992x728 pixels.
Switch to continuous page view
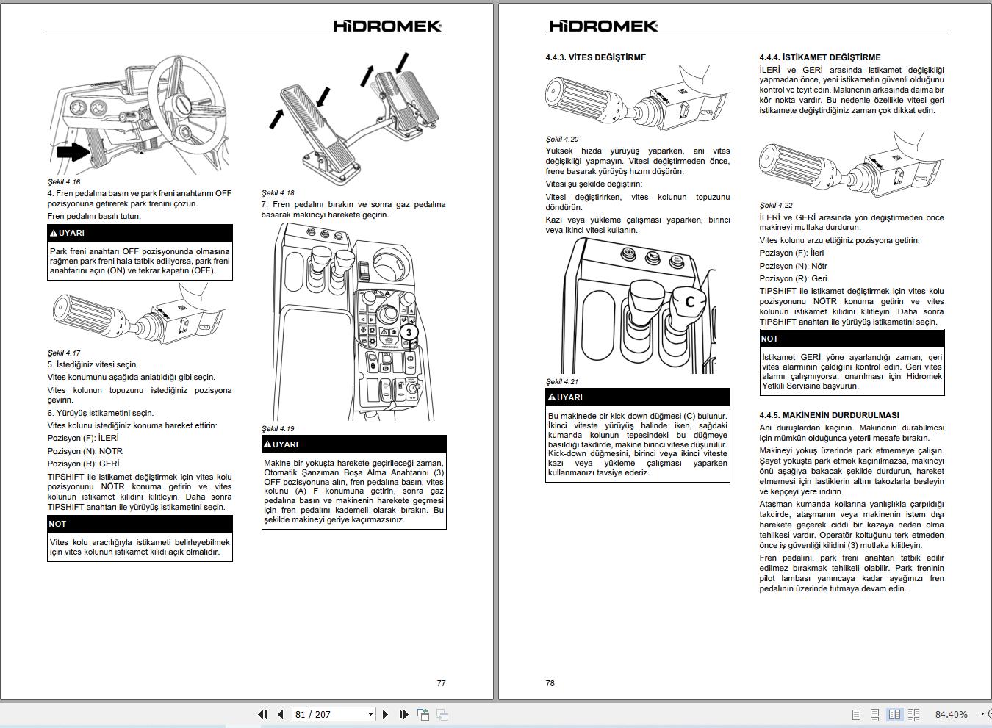click(874, 714)
